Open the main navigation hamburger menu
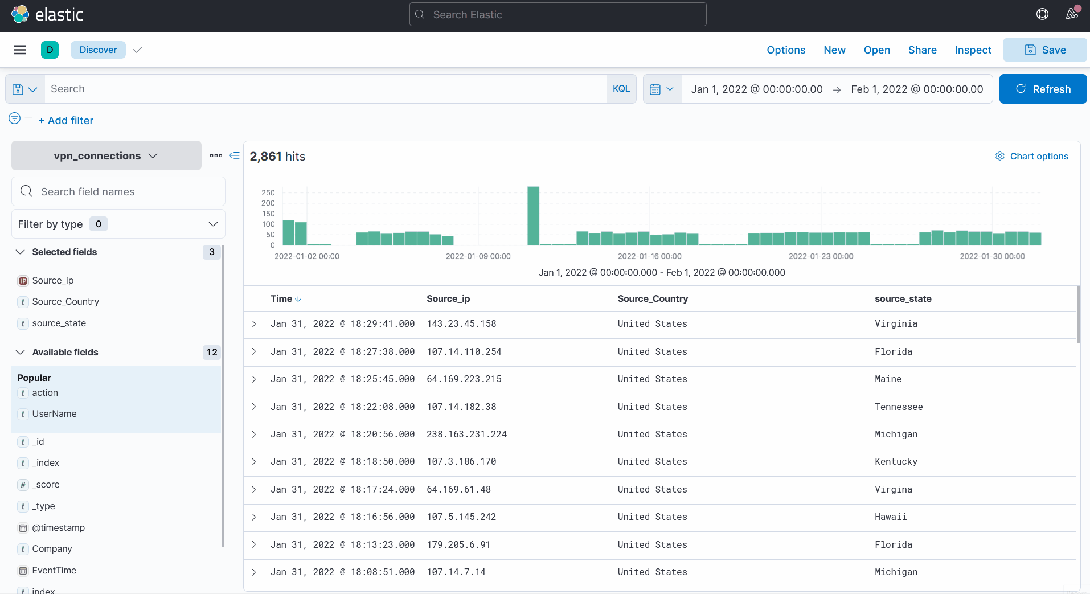Viewport: 1090px width, 594px height. (20, 50)
